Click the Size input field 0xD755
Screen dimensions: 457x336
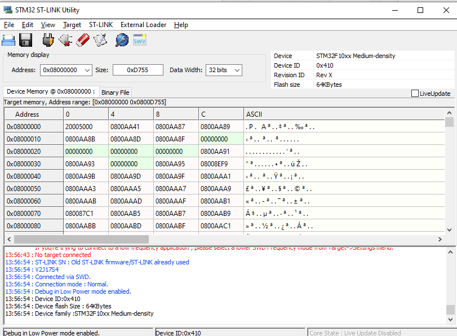[x=138, y=70]
